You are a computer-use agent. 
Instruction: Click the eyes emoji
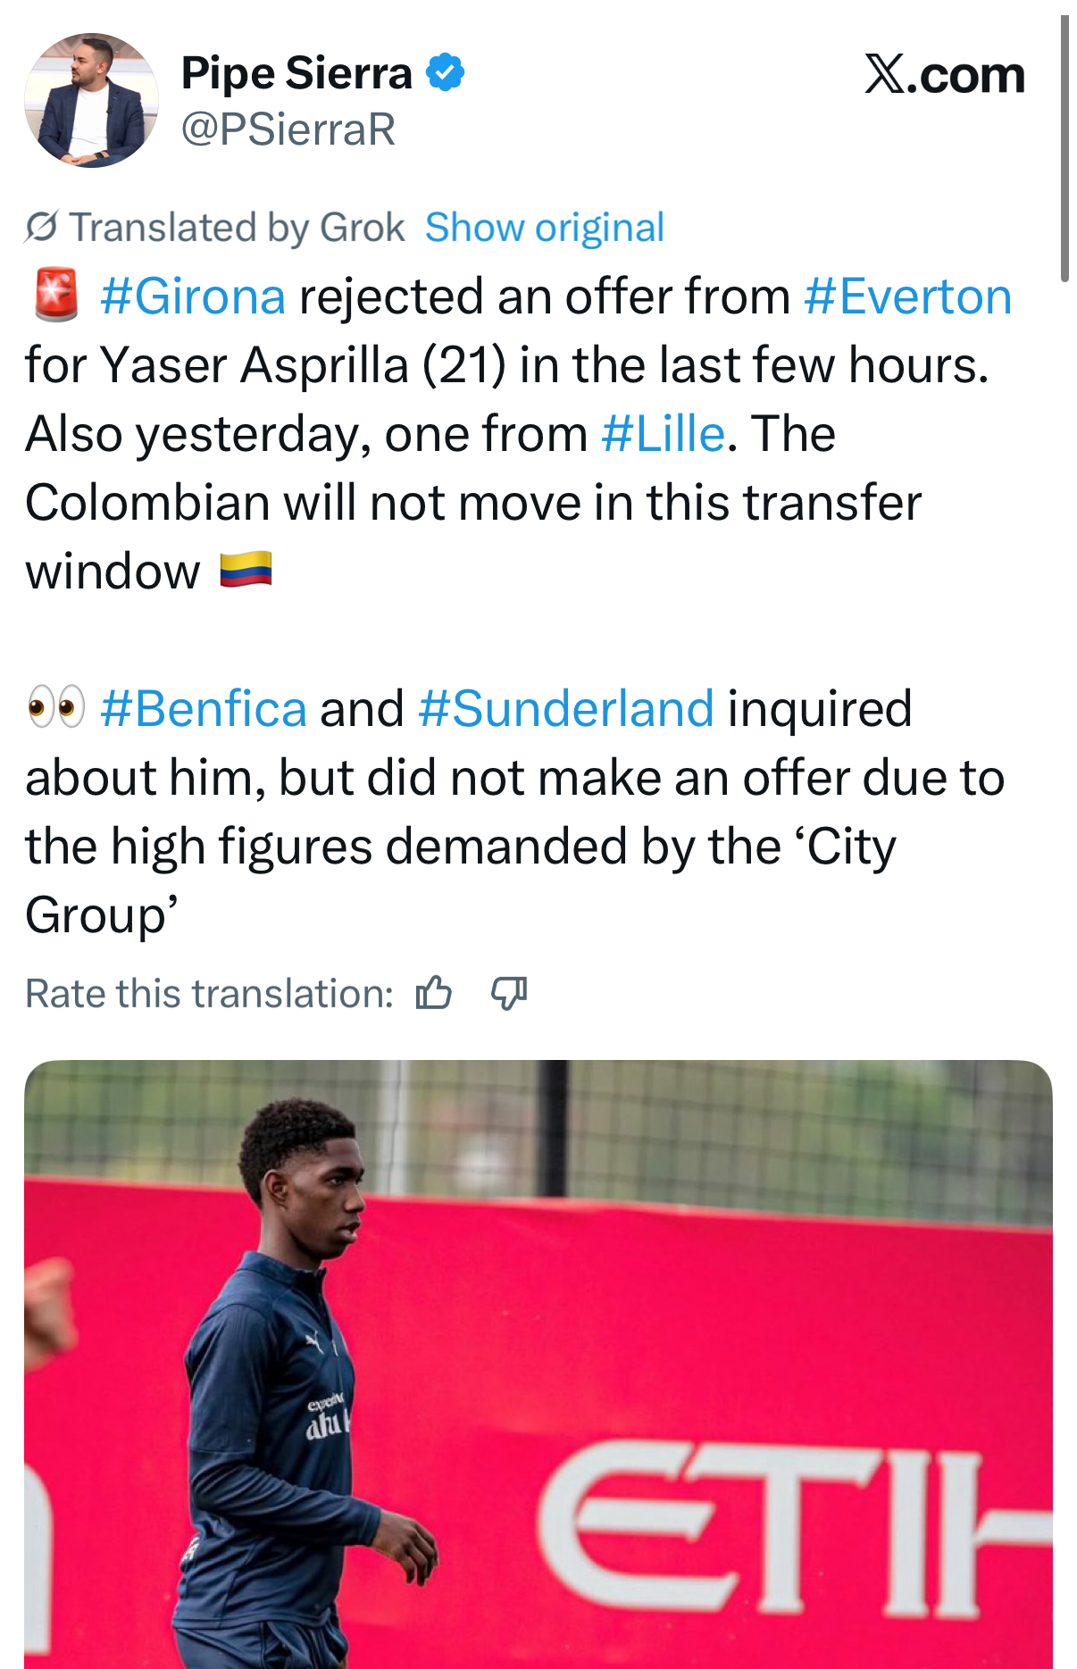pyautogui.click(x=55, y=707)
